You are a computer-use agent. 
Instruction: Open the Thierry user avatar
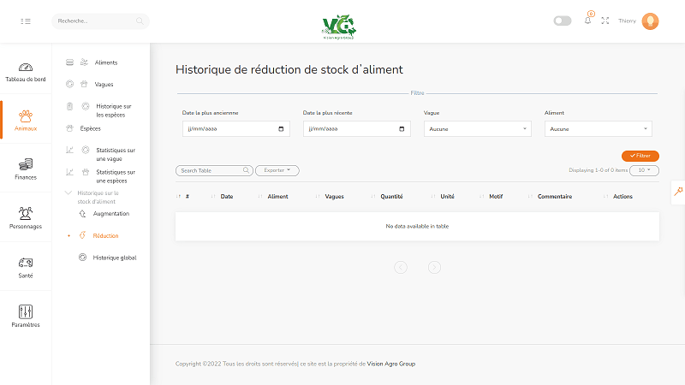650,21
